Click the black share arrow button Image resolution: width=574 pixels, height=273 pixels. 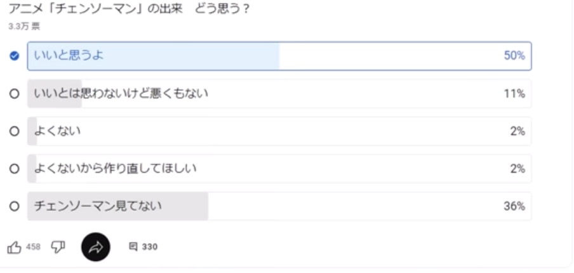(95, 247)
